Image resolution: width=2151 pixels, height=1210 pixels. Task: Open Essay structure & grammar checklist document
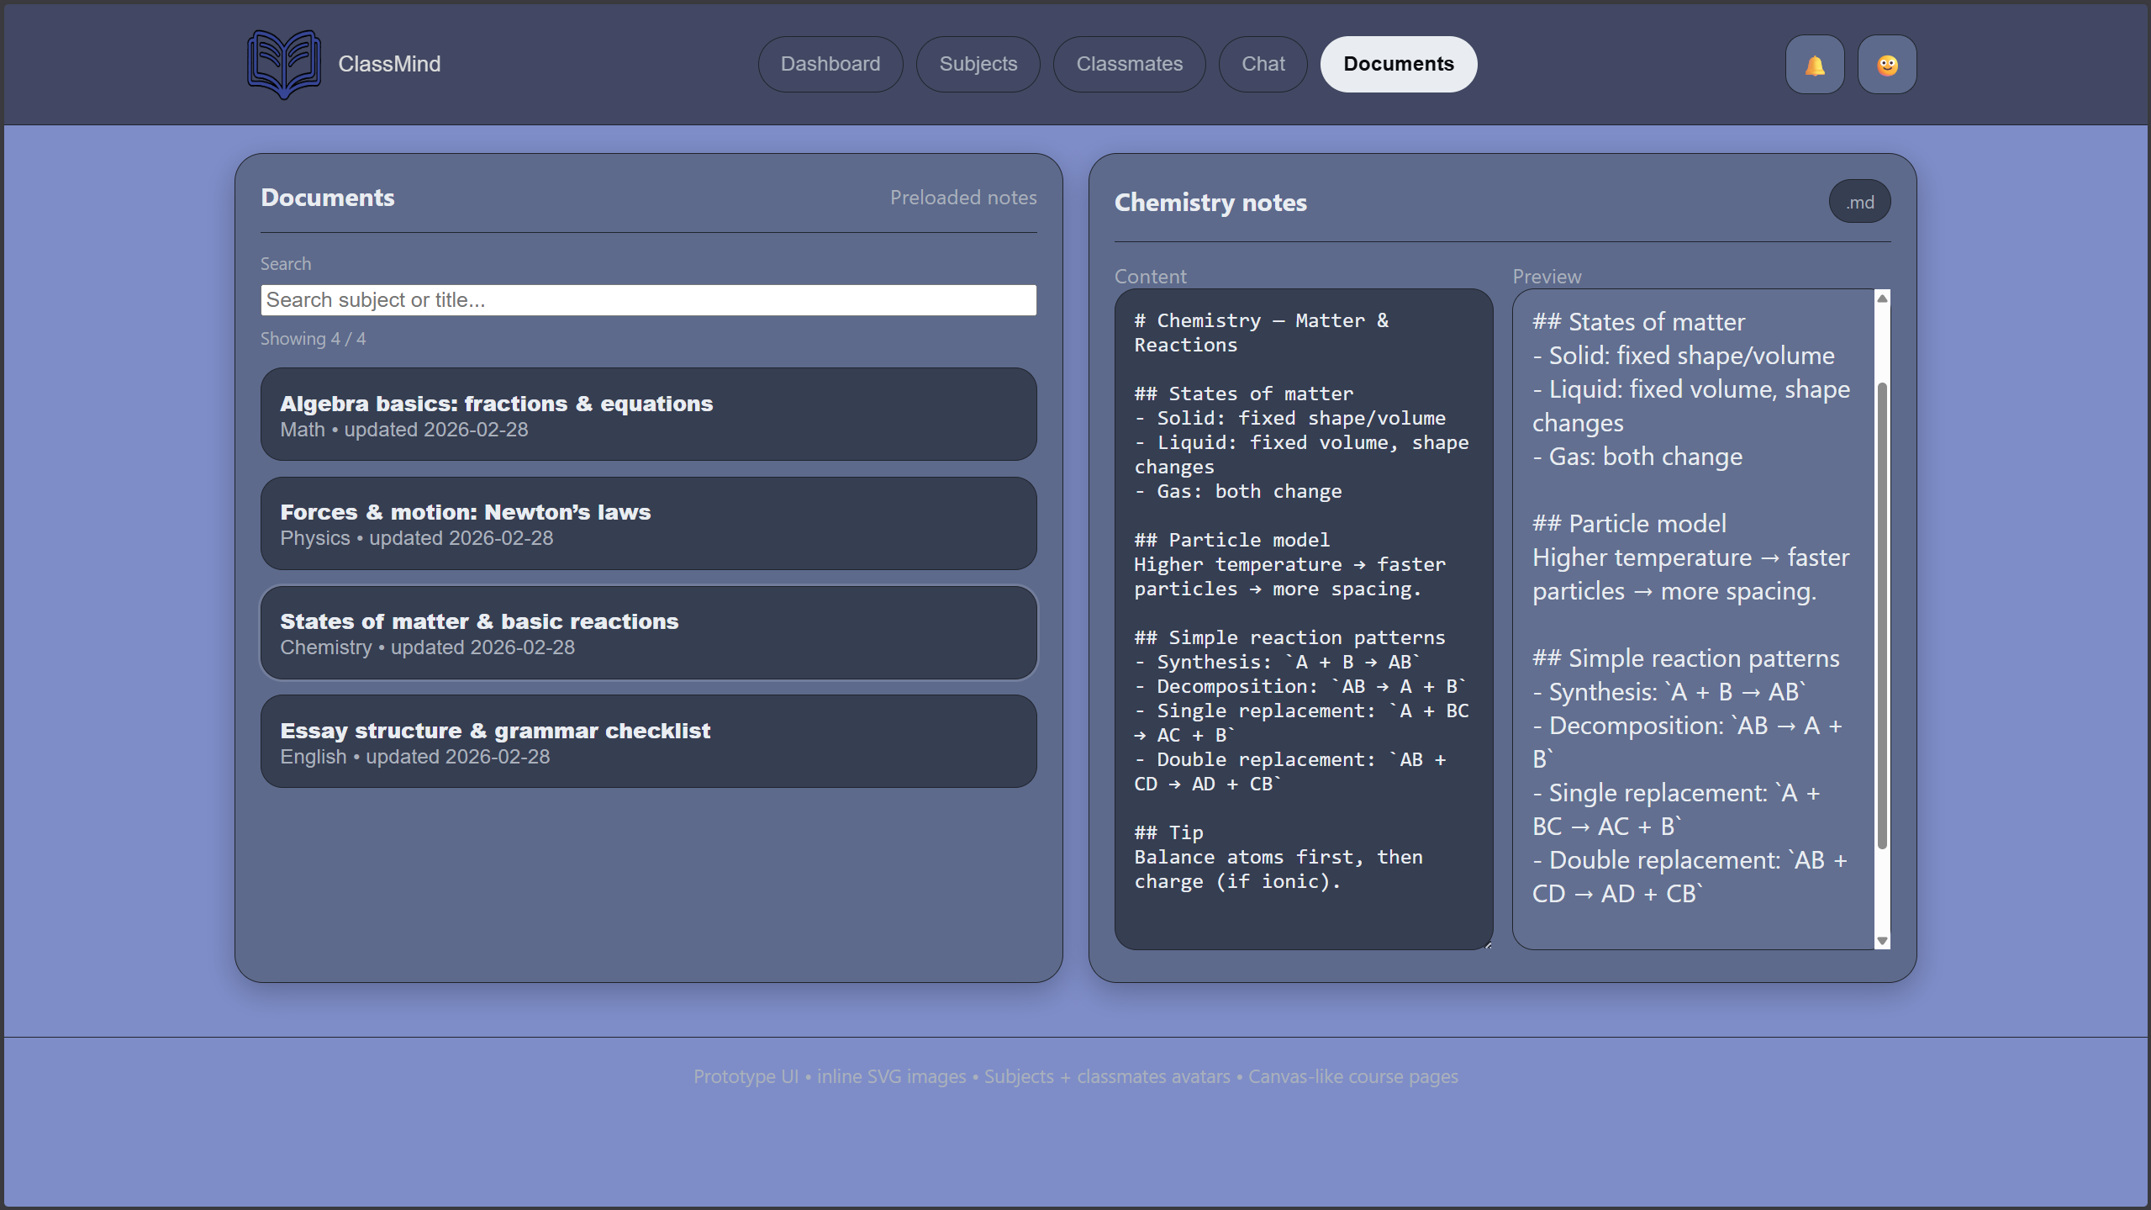(x=647, y=742)
